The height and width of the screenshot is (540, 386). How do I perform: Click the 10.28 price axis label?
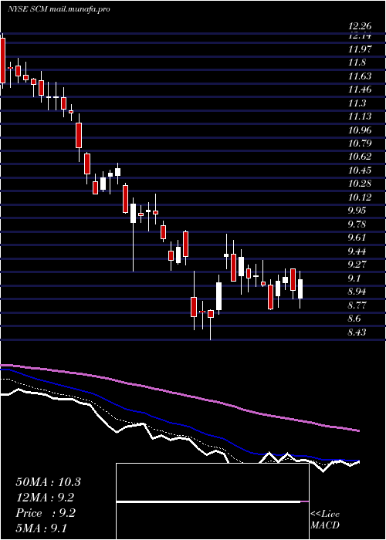click(360, 184)
